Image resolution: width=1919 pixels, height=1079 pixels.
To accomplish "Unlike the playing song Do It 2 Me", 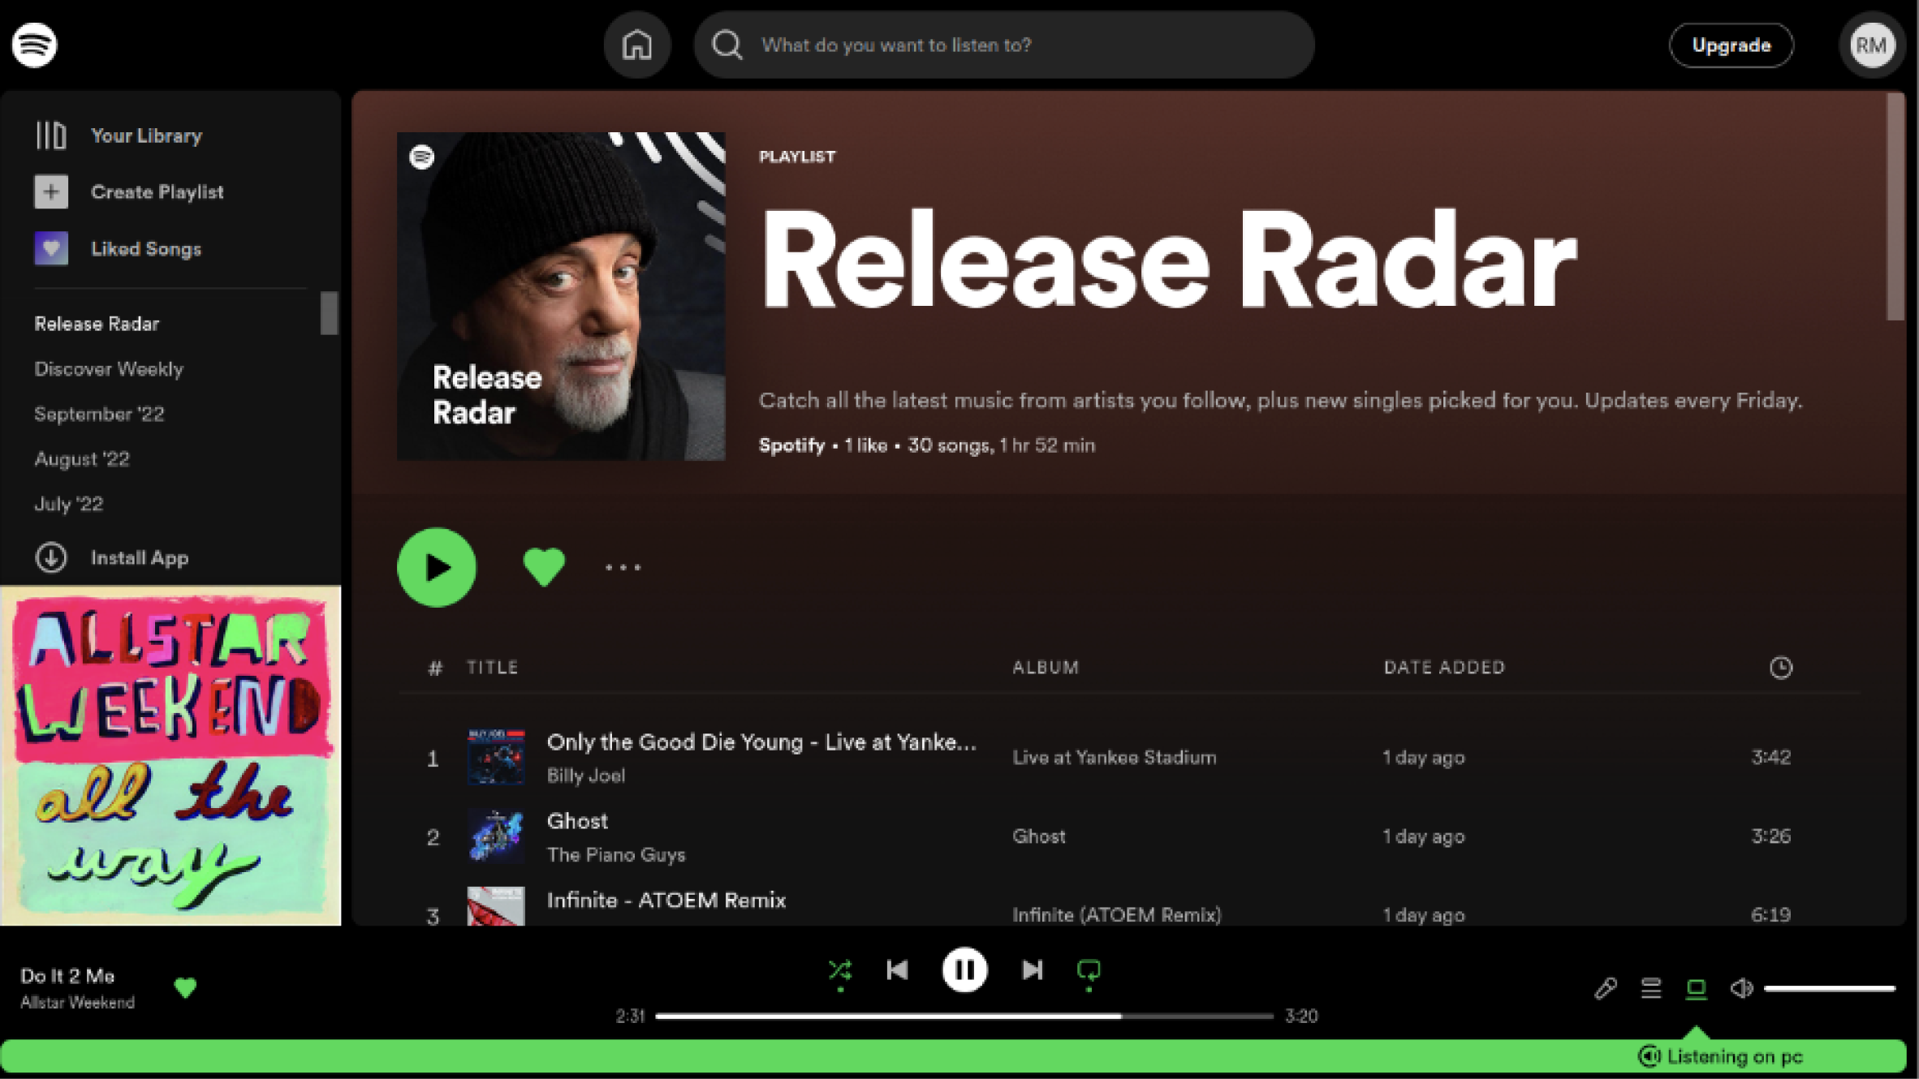I will point(186,988).
